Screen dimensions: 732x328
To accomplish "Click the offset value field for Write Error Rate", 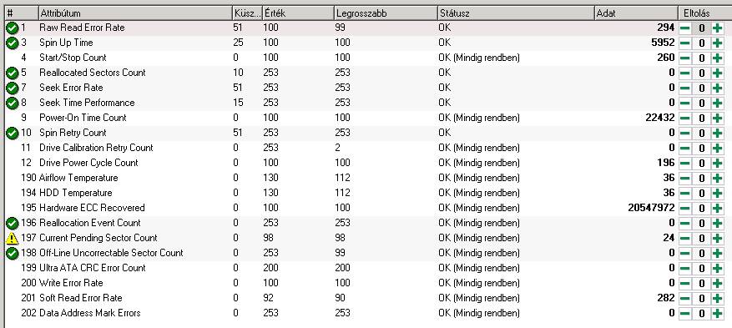I will click(x=701, y=283).
